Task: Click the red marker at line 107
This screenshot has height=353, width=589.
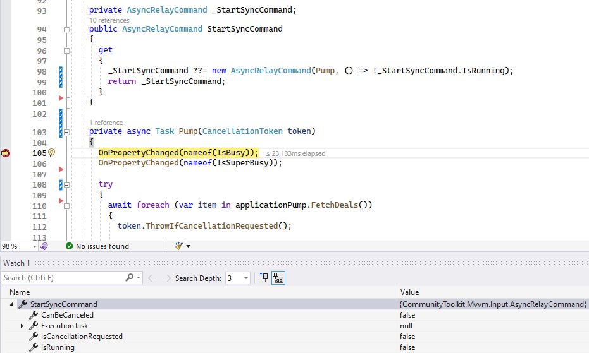Action: tap(61, 169)
